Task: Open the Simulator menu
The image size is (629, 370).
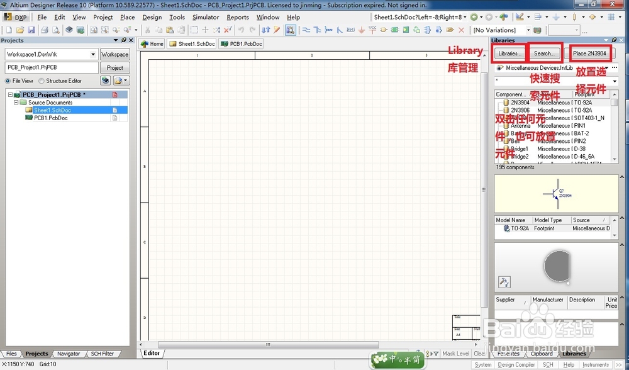Action: pos(206,17)
